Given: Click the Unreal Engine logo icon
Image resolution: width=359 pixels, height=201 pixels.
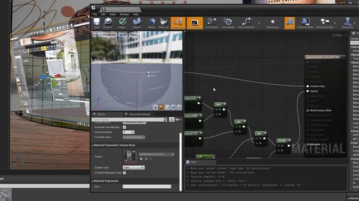Looking at the screenshot, I should pyautogui.click(x=93, y=8).
